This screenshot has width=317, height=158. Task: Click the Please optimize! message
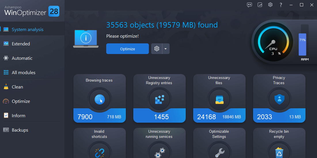click(x=123, y=36)
